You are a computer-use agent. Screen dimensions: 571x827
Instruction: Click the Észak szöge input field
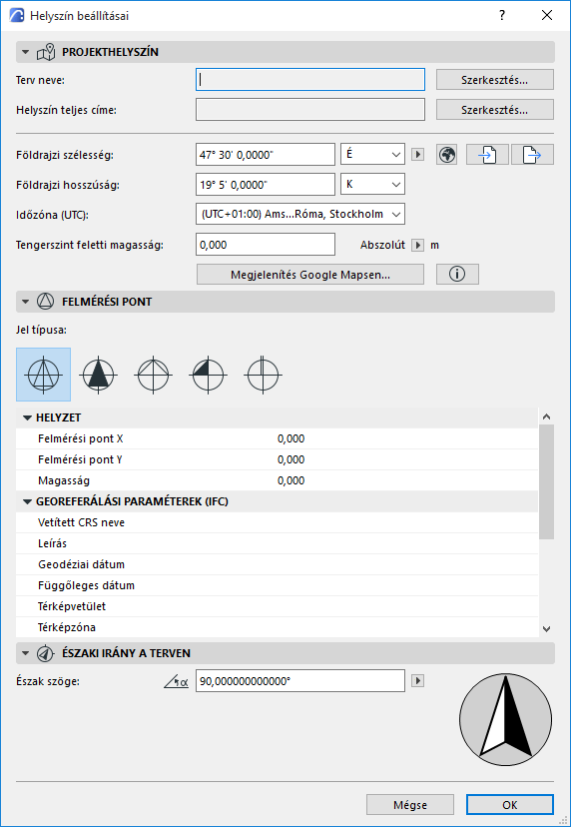(300, 681)
